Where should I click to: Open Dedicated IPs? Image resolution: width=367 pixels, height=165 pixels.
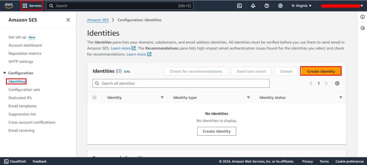pos(20,98)
